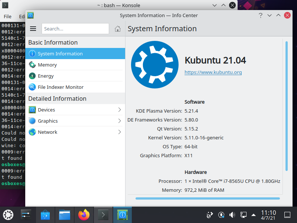Show hidden system tray icons

point(254,214)
